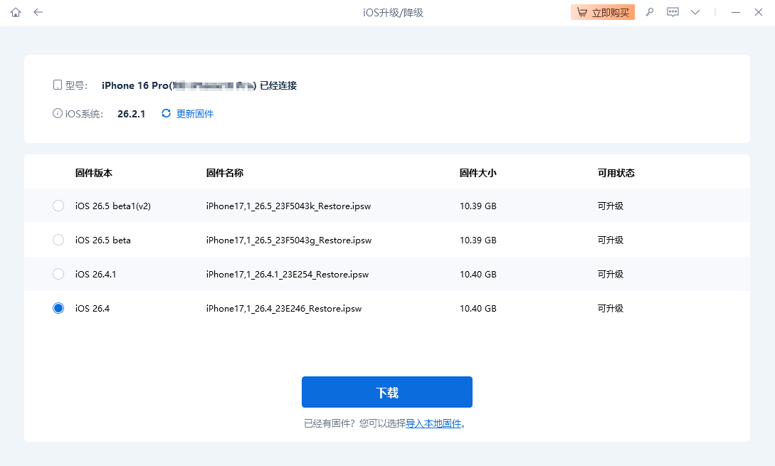
Task: Click the registration key icon in the title bar
Action: click(x=650, y=12)
